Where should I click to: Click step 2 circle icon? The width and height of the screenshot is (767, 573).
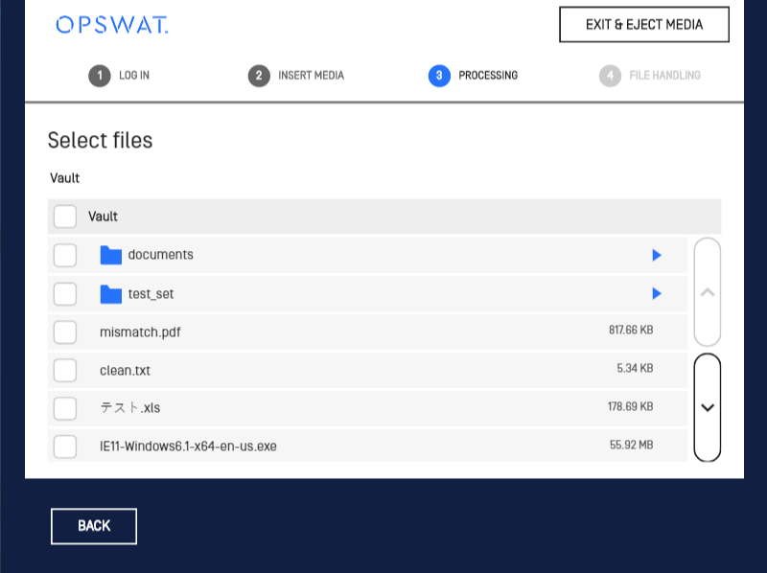click(x=259, y=76)
